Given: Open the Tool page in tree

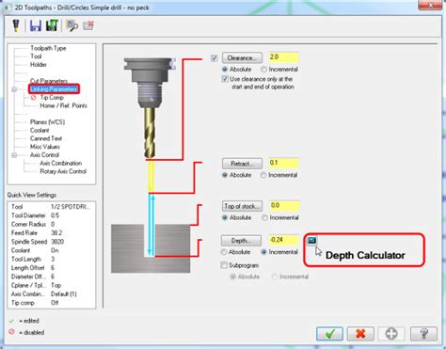Looking at the screenshot, I should tap(36, 56).
